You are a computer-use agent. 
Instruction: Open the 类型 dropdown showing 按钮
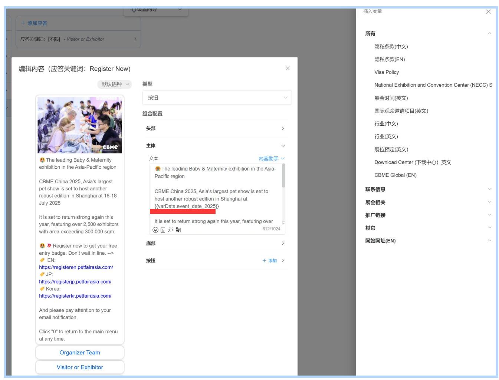pos(217,98)
